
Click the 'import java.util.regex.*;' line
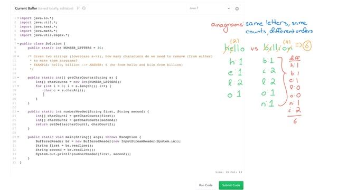pyautogui.click(x=44, y=35)
